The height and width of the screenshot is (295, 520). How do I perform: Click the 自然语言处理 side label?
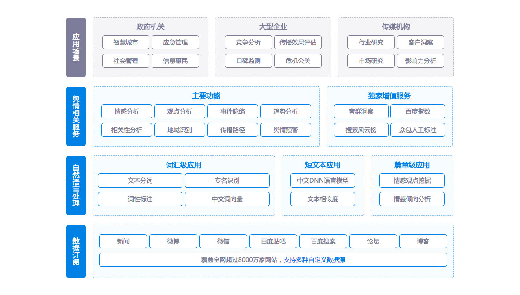tap(76, 185)
